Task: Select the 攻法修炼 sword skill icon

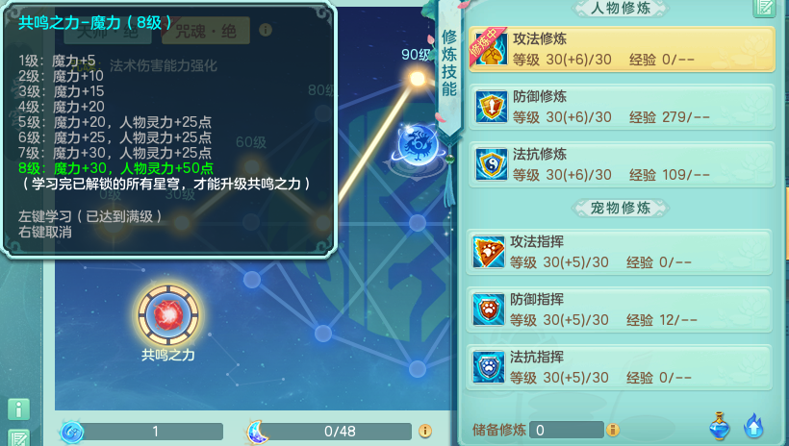Action: tap(491, 49)
